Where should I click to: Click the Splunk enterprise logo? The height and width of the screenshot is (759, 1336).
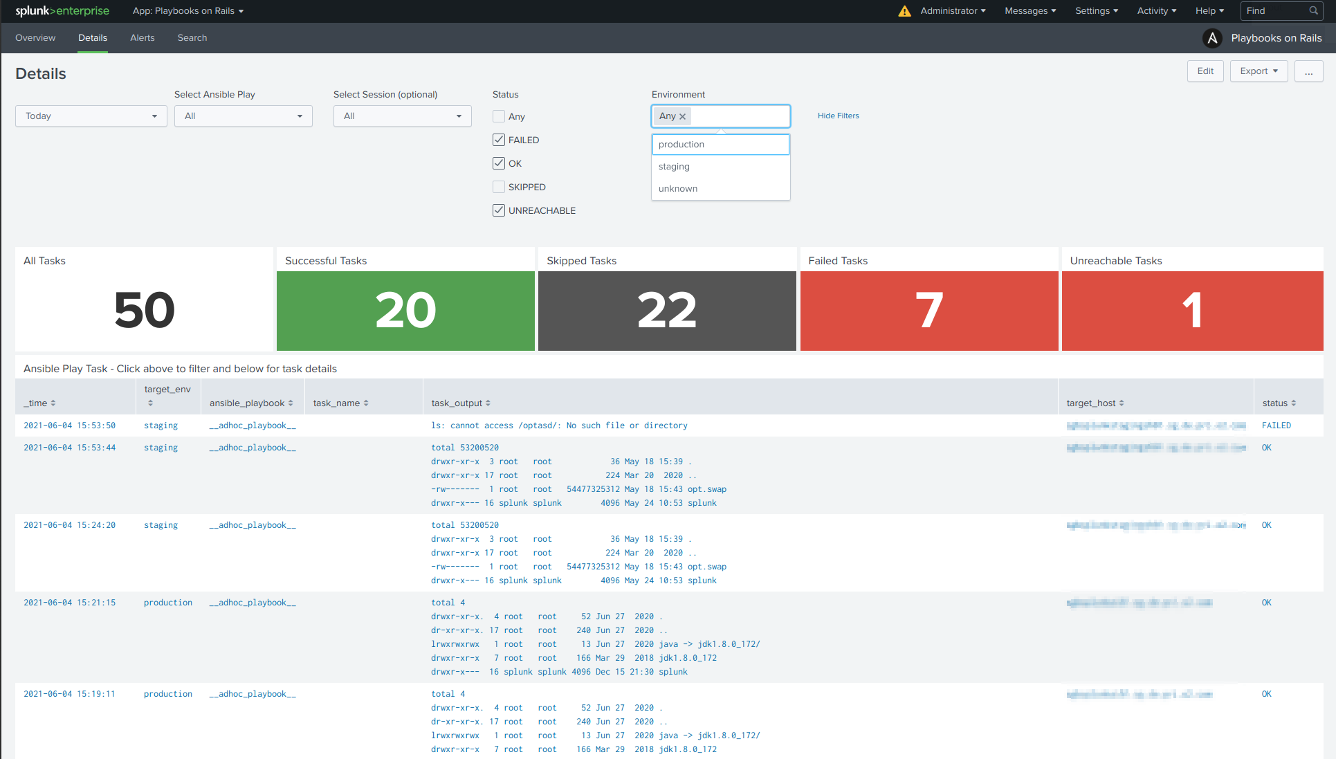(x=62, y=11)
